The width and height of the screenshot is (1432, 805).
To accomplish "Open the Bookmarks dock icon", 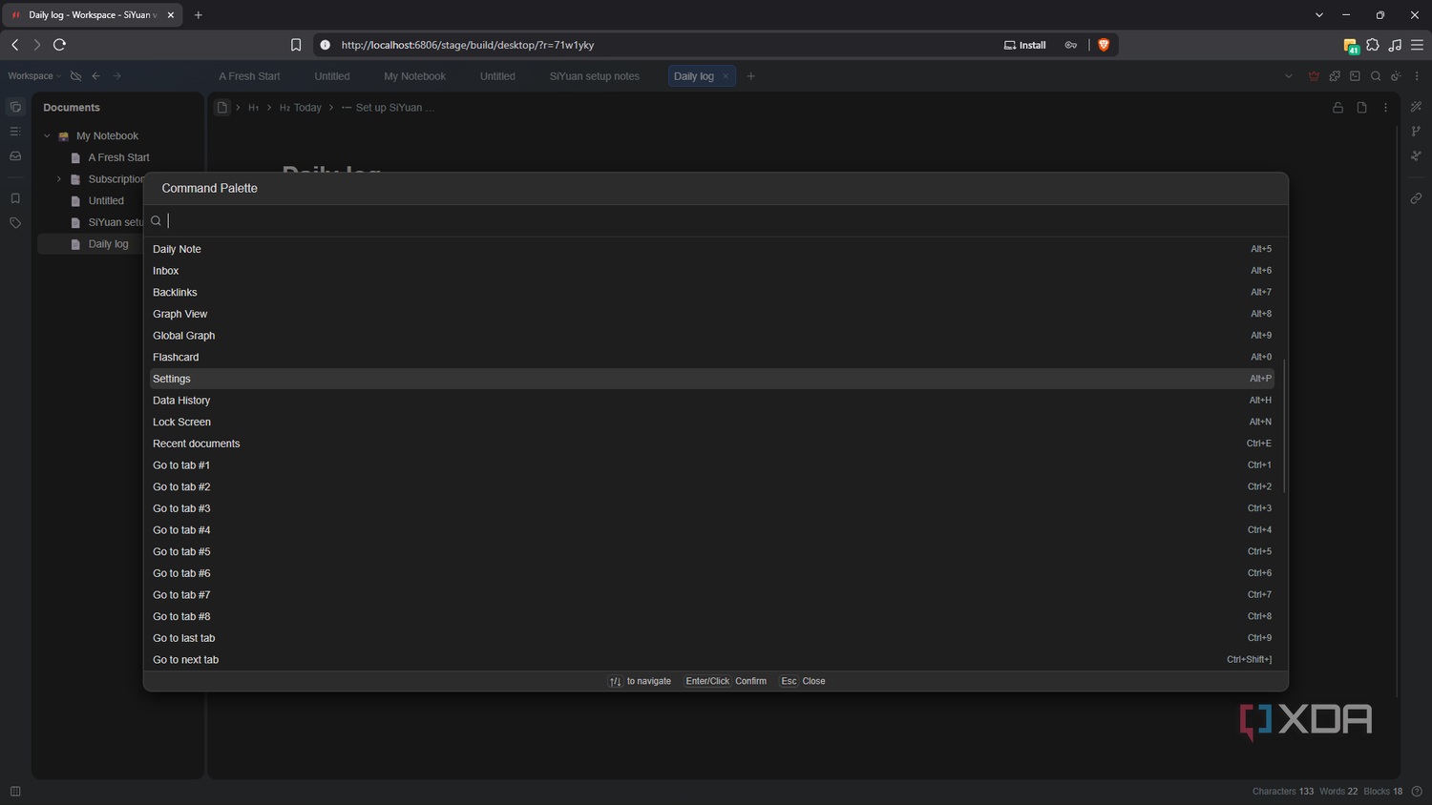I will (15, 198).
